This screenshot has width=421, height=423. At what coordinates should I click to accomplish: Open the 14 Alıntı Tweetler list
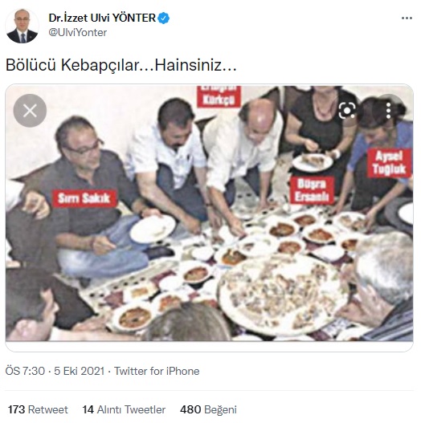124,409
